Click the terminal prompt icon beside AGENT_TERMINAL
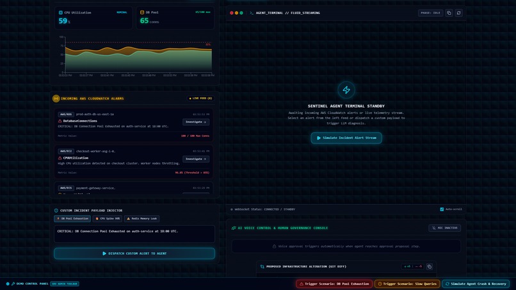The image size is (516, 290). 252,13
